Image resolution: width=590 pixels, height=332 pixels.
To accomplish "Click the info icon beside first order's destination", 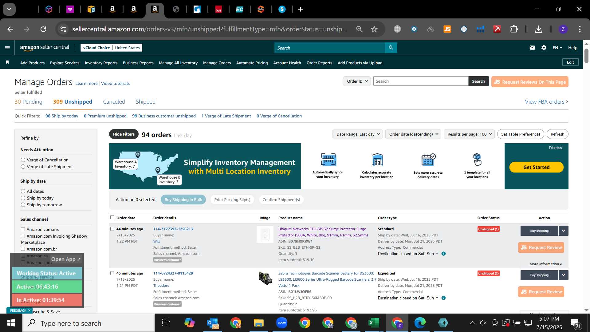I will 443,254.
